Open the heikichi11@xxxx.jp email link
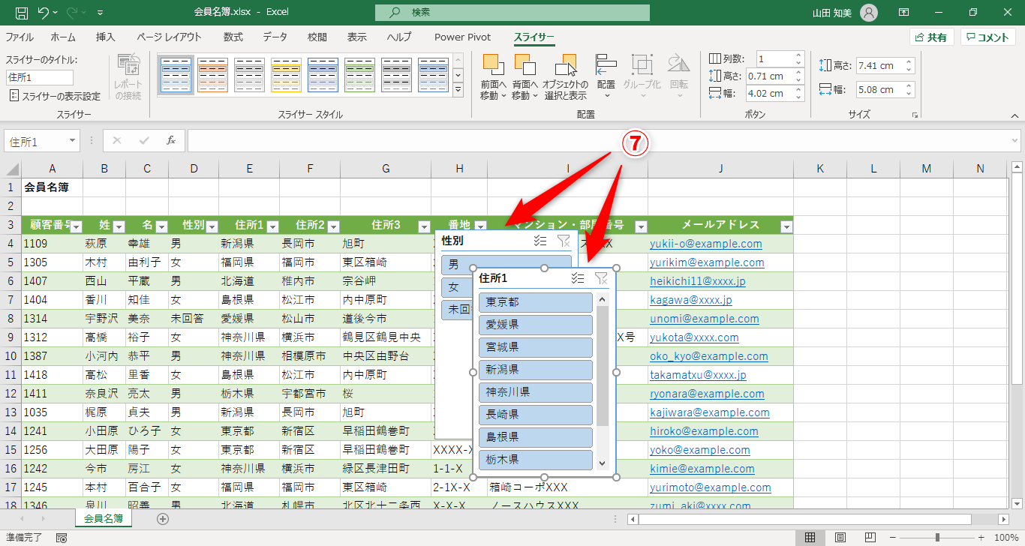Screen dimensions: 1025x546 [x=698, y=281]
